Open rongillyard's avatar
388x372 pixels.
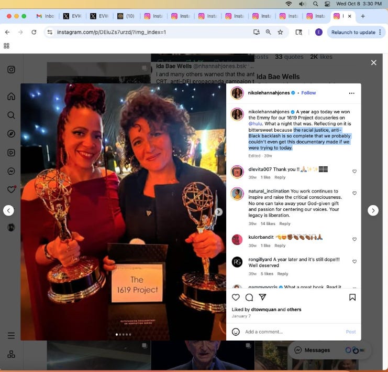237,262
